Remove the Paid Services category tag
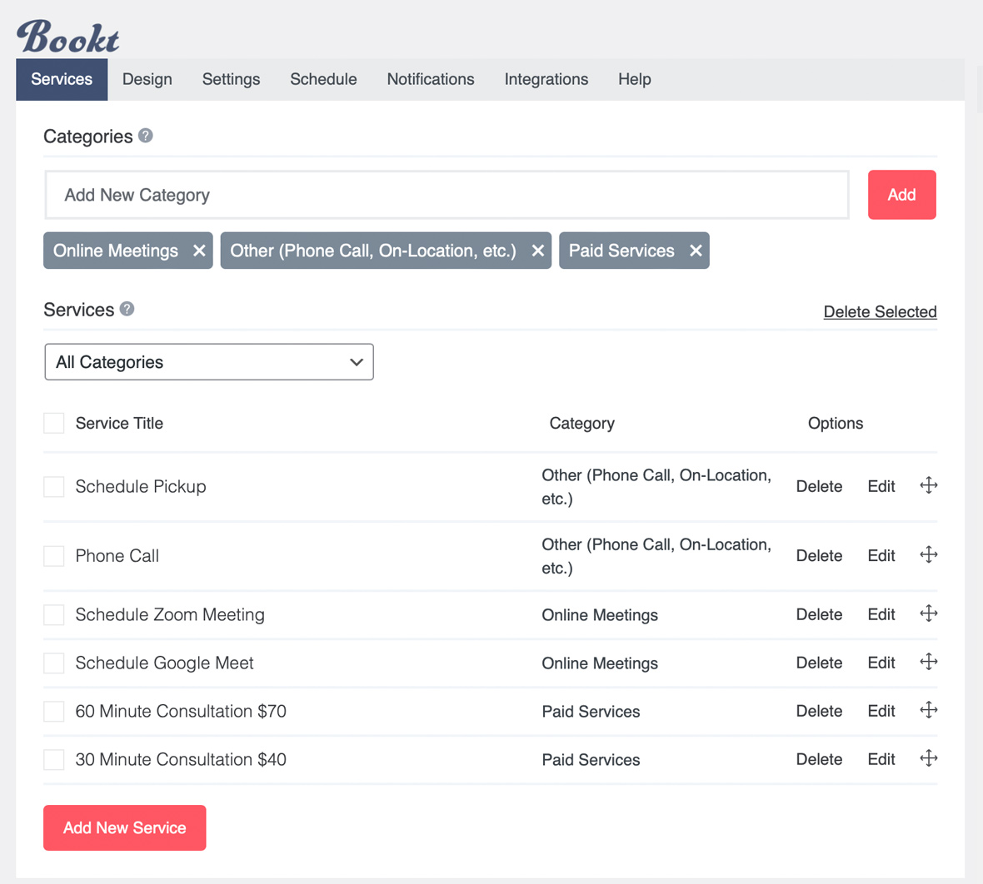This screenshot has width=983, height=884. click(696, 251)
